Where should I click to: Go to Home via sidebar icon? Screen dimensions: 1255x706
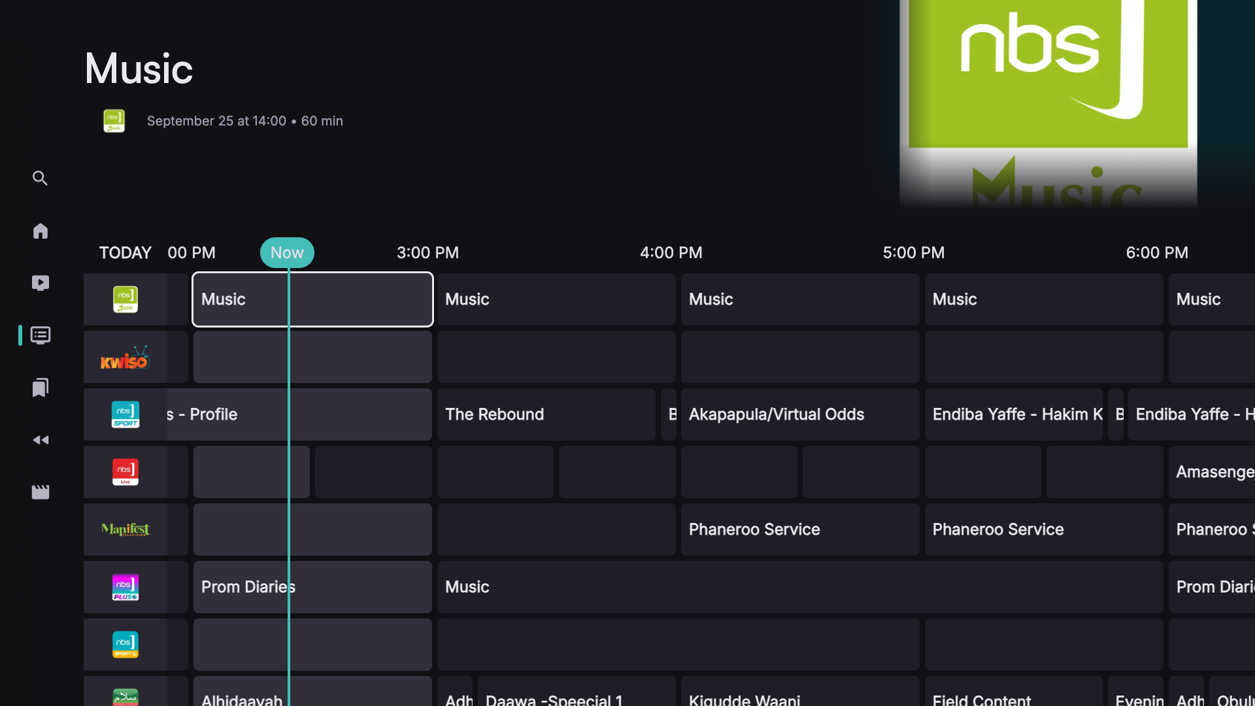40,231
